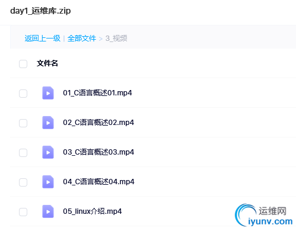This screenshot has width=296, height=231.
Task: Check the box for 01_C语言概述01.mp4
Action: click(x=23, y=94)
